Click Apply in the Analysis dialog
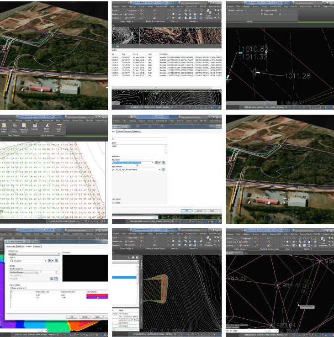Image resolution: width=334 pixels, height=337 pixels. pyautogui.click(x=100, y=316)
